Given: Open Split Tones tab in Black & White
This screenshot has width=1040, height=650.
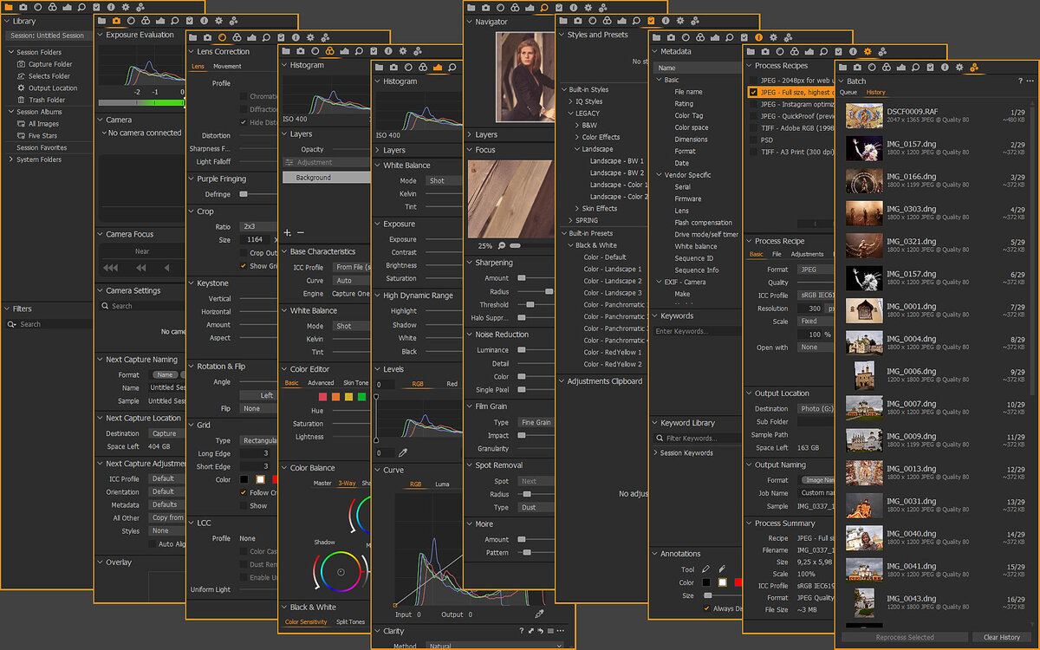Looking at the screenshot, I should [350, 621].
